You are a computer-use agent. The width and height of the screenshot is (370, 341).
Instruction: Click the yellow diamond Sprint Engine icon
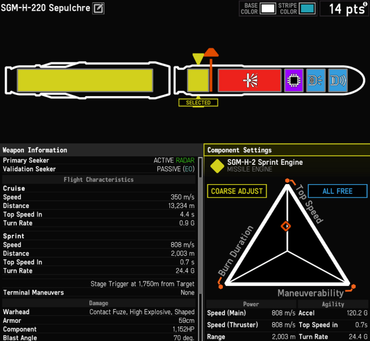[217, 166]
